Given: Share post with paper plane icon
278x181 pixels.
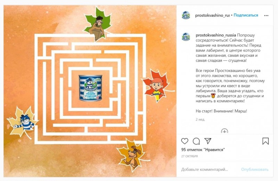Looking at the screenshot, I should [x=208, y=141].
